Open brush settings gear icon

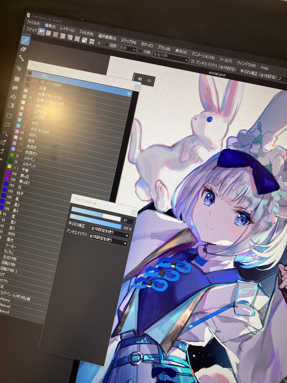pos(129,94)
